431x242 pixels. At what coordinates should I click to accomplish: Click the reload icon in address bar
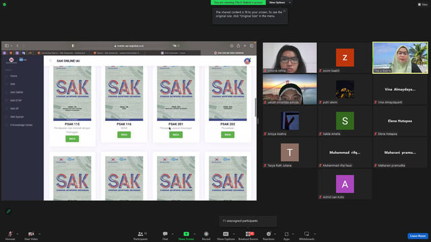click(x=178, y=46)
